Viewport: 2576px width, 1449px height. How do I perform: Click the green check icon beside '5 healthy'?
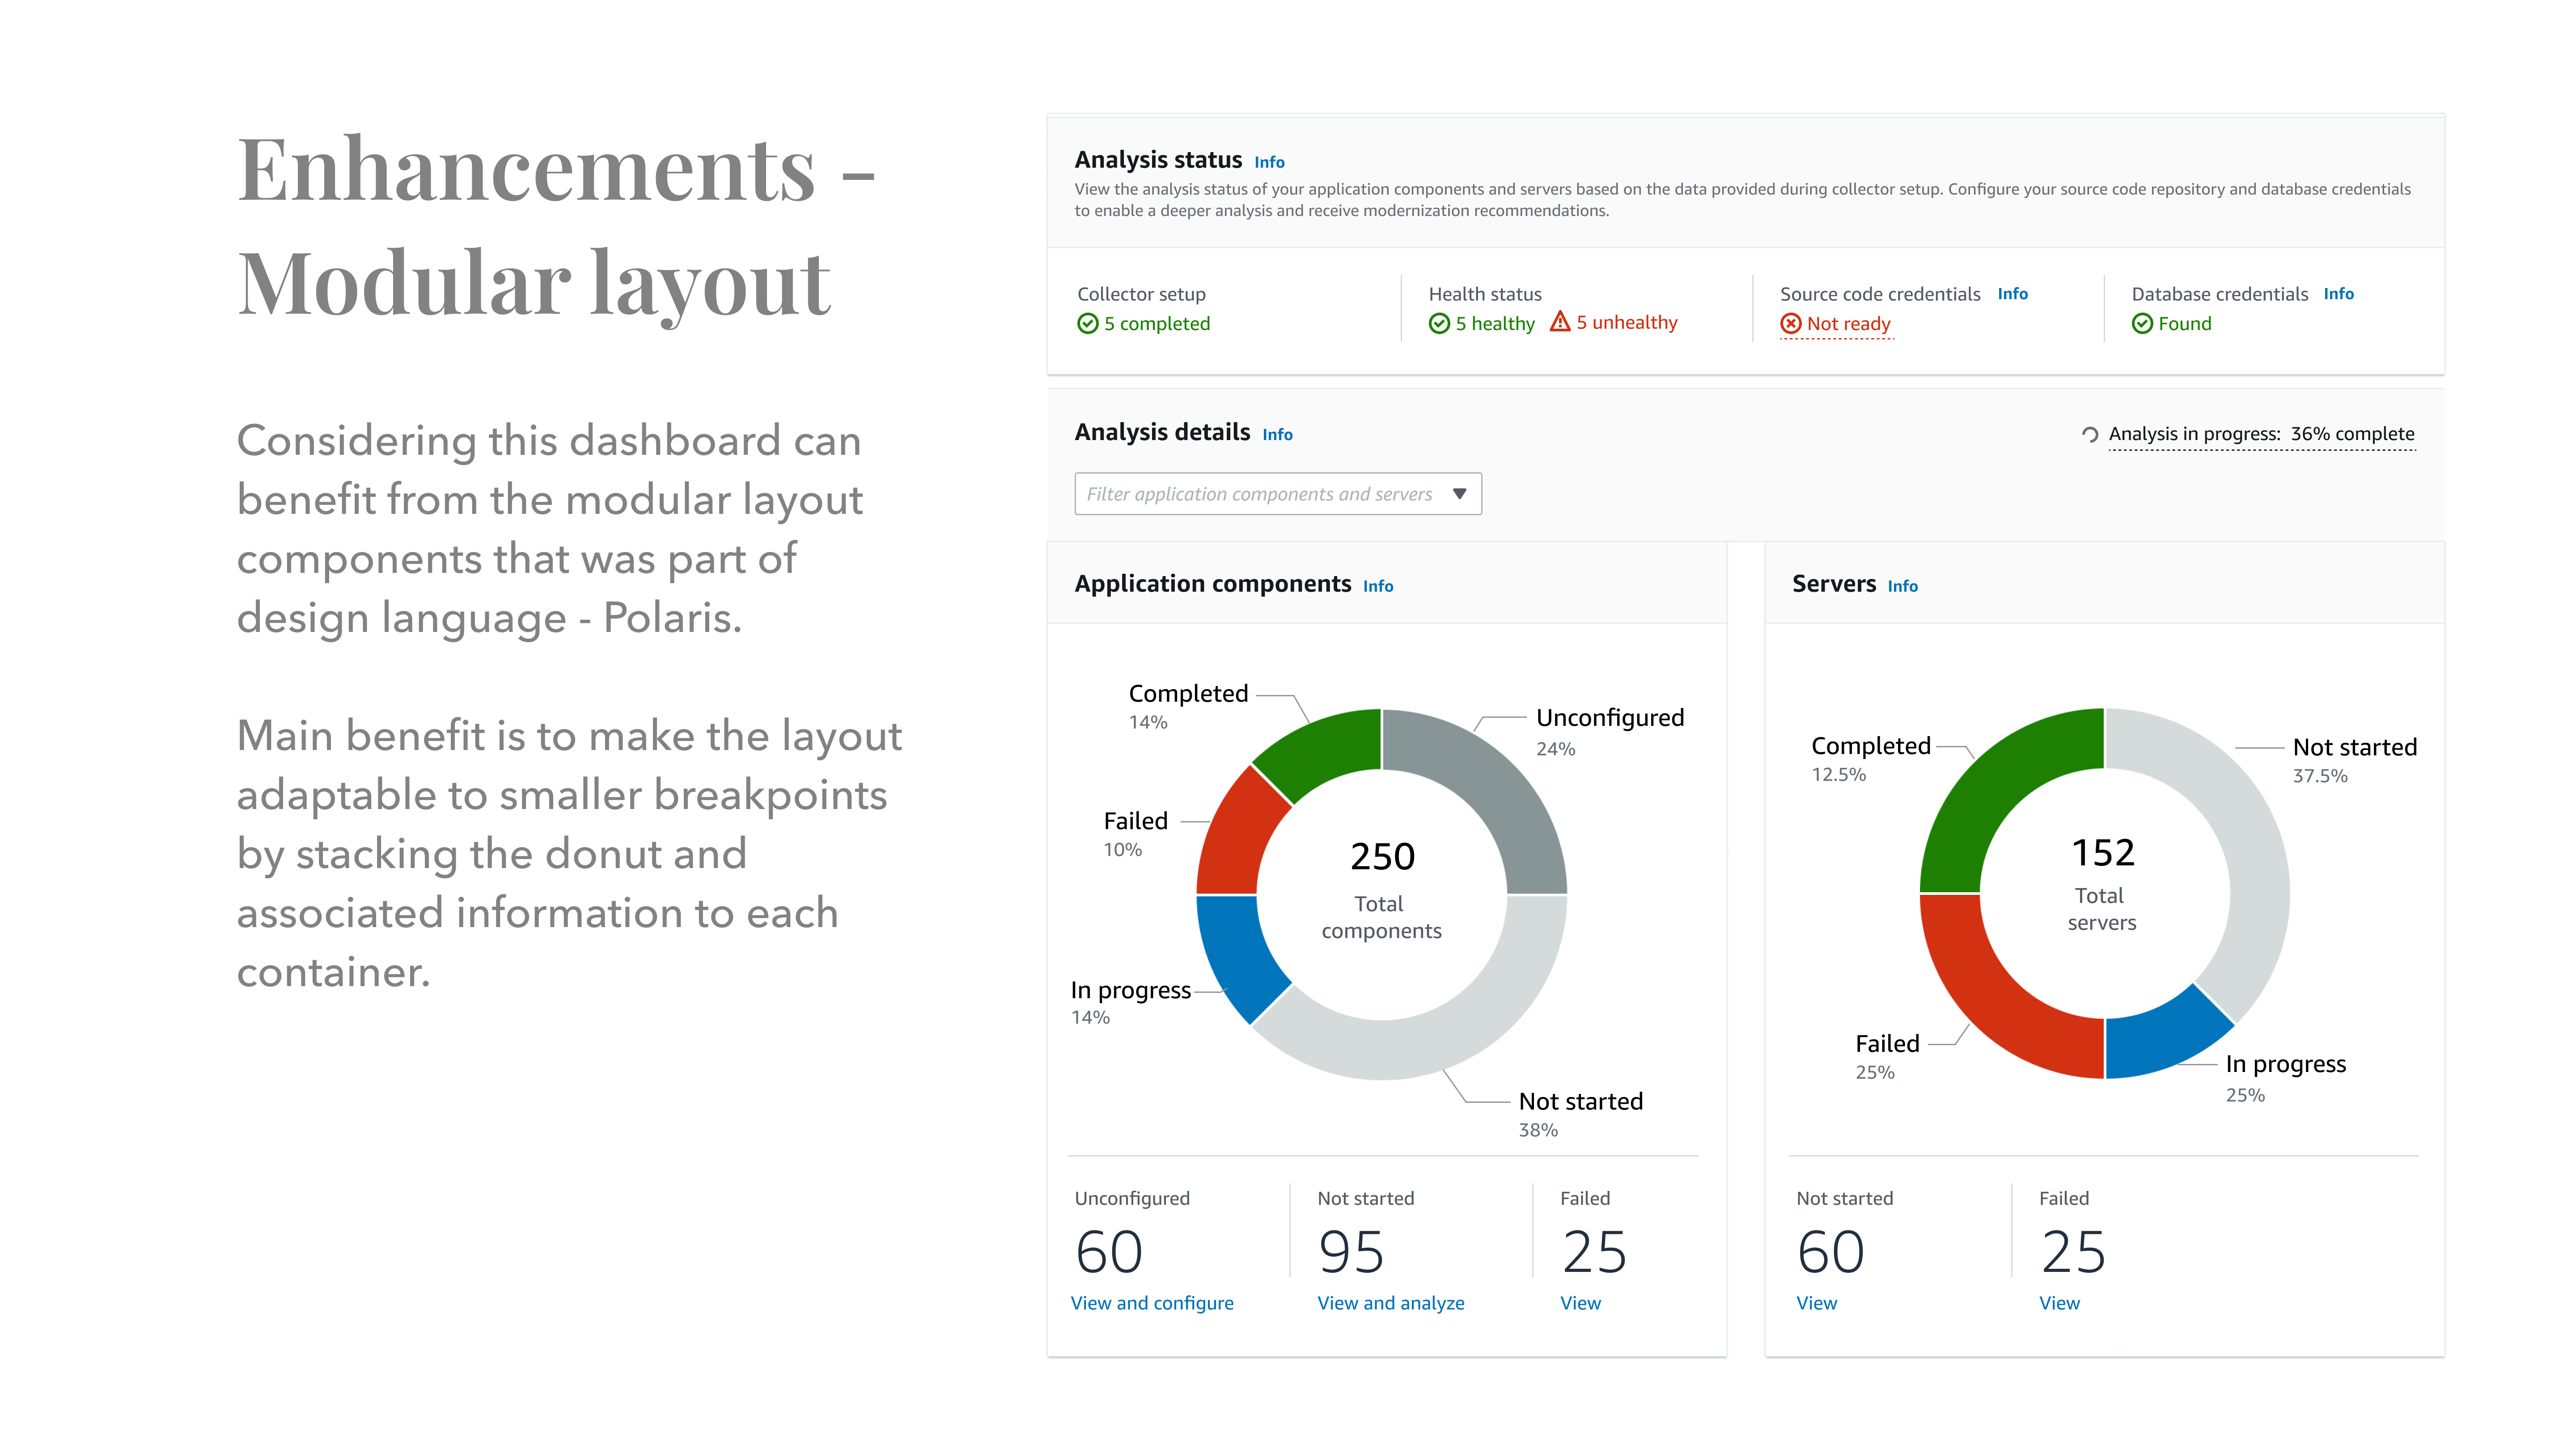coord(1439,324)
